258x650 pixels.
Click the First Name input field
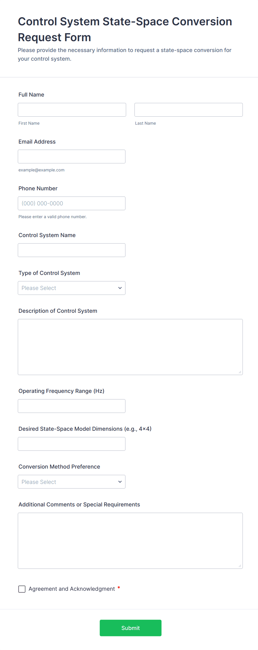click(x=72, y=110)
